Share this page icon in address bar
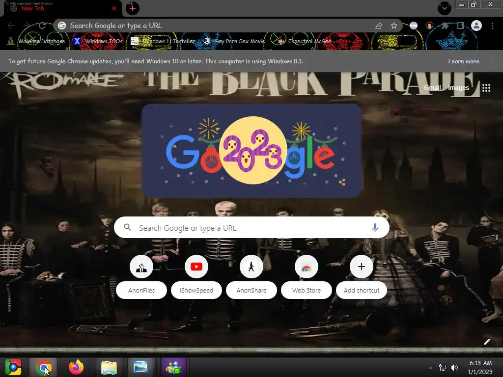Viewport: 503px width, 377px height. tap(378, 26)
